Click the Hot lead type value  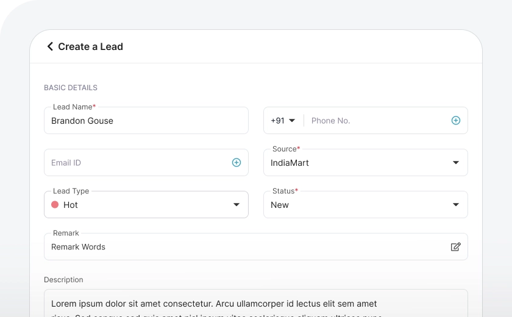click(71, 205)
